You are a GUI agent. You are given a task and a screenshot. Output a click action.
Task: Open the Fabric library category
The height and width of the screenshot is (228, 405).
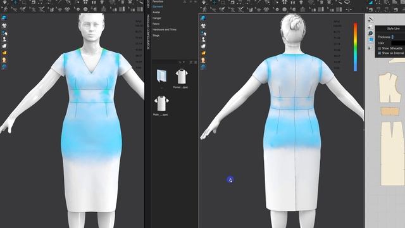(x=156, y=24)
